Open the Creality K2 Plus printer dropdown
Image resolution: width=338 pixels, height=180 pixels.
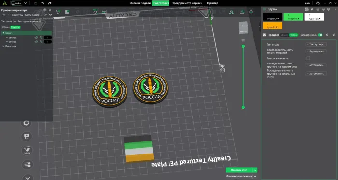pyautogui.click(x=25, y=15)
